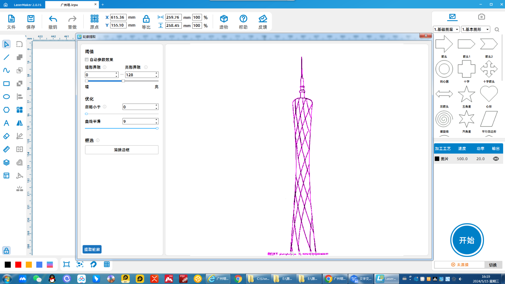The width and height of the screenshot is (505, 284).
Task: Toggle the 等比 aspect ratio lock
Action: coord(146,19)
